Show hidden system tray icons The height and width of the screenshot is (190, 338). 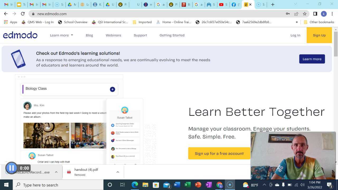(264, 185)
